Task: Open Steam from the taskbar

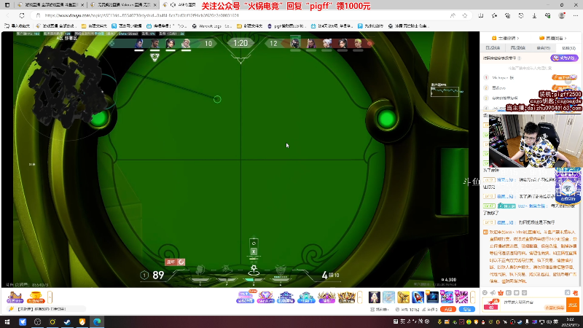Action: [x=67, y=322]
